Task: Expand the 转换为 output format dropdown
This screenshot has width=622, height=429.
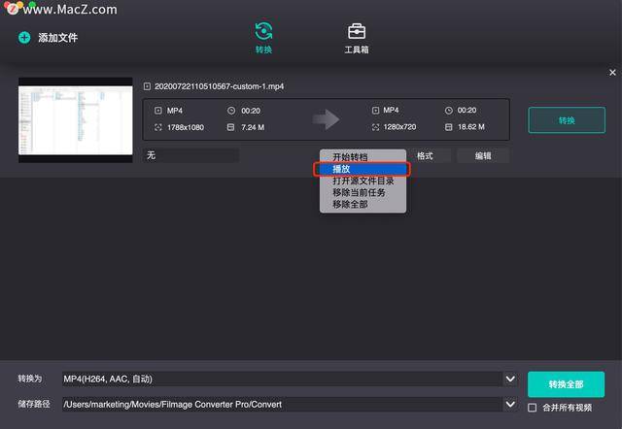Action: click(x=510, y=379)
